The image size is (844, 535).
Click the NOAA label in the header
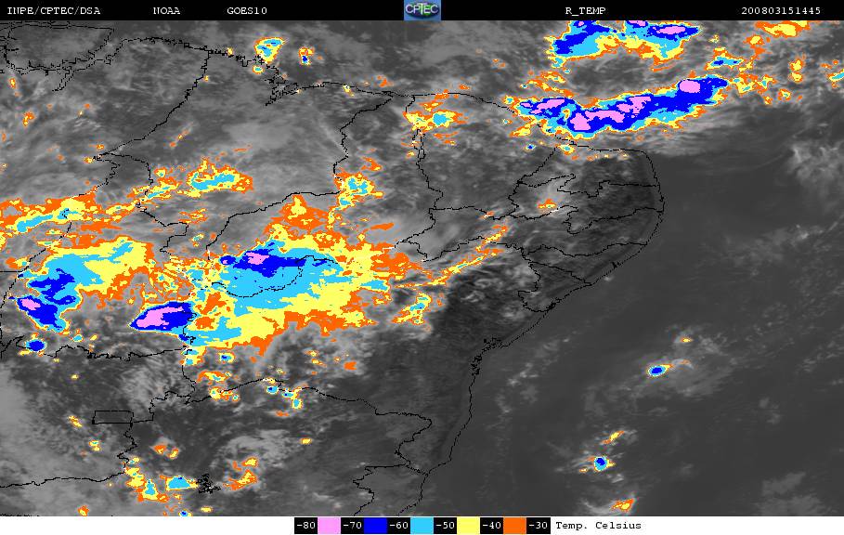(x=167, y=11)
